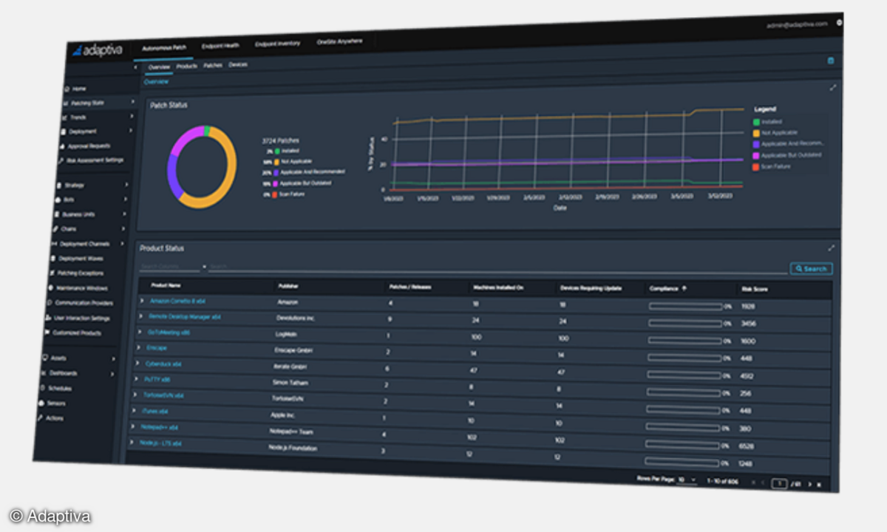Screen dimensions: 887x532
Task: Expand the Assets submenu arrow
Action: click(113, 359)
